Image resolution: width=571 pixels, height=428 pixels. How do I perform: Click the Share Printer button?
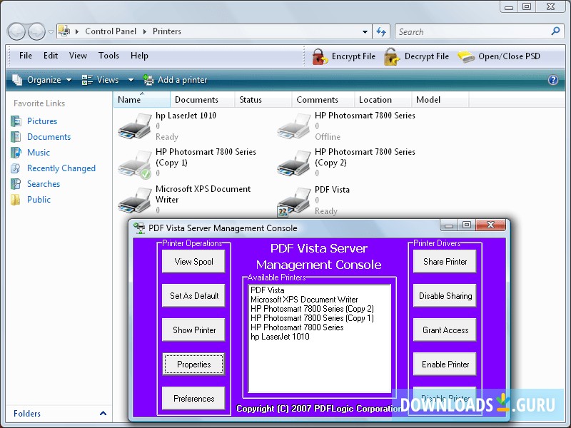pyautogui.click(x=445, y=261)
